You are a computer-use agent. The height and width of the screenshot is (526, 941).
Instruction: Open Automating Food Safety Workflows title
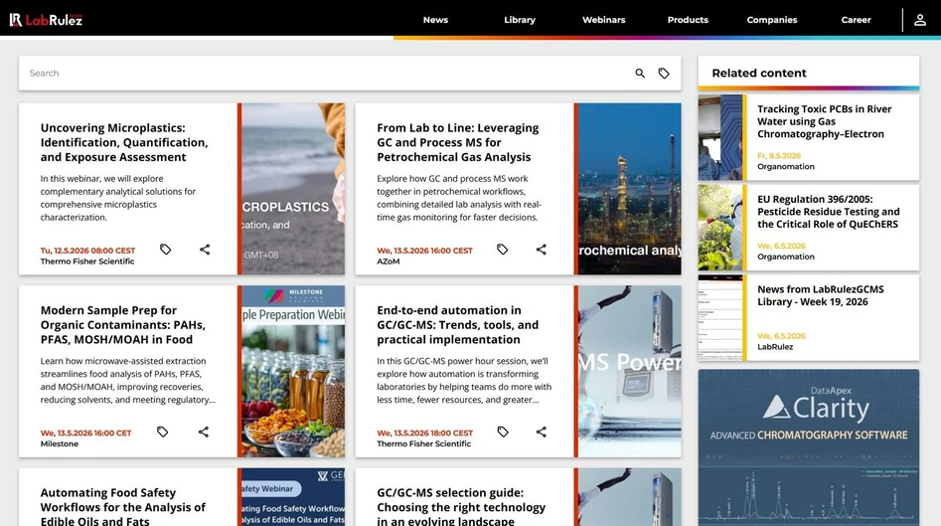coord(123,507)
